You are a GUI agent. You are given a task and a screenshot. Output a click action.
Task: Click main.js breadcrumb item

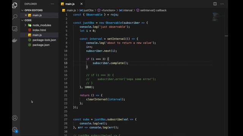(71, 10)
